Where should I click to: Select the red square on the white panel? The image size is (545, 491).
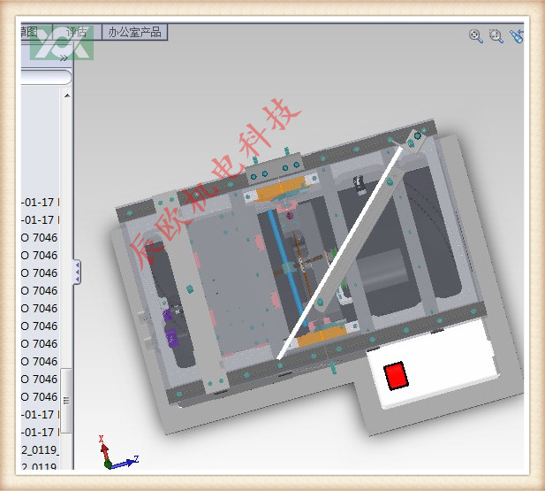[x=396, y=376]
